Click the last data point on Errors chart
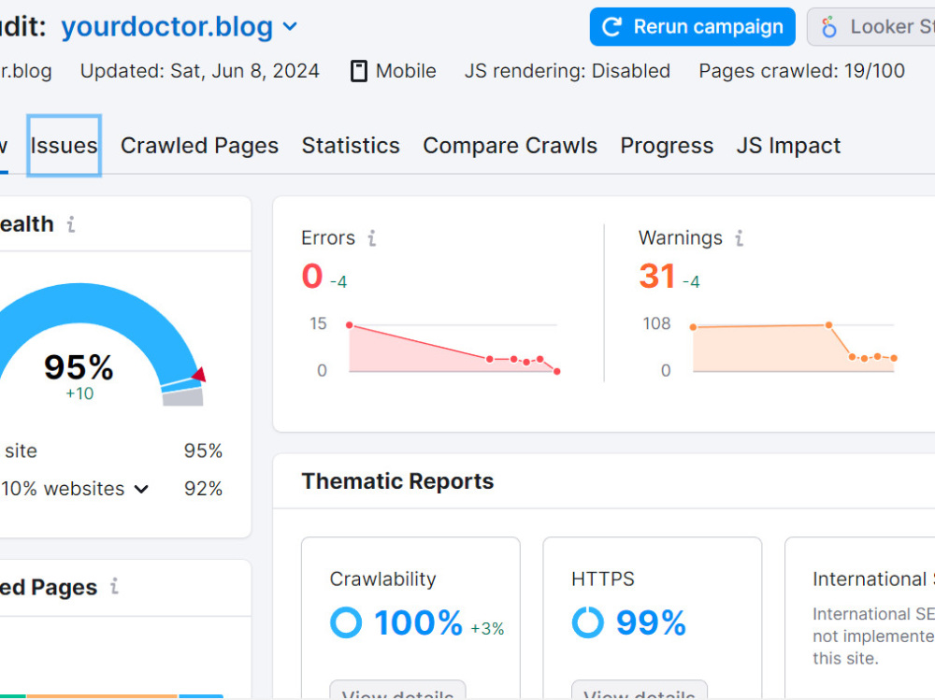 pyautogui.click(x=557, y=371)
